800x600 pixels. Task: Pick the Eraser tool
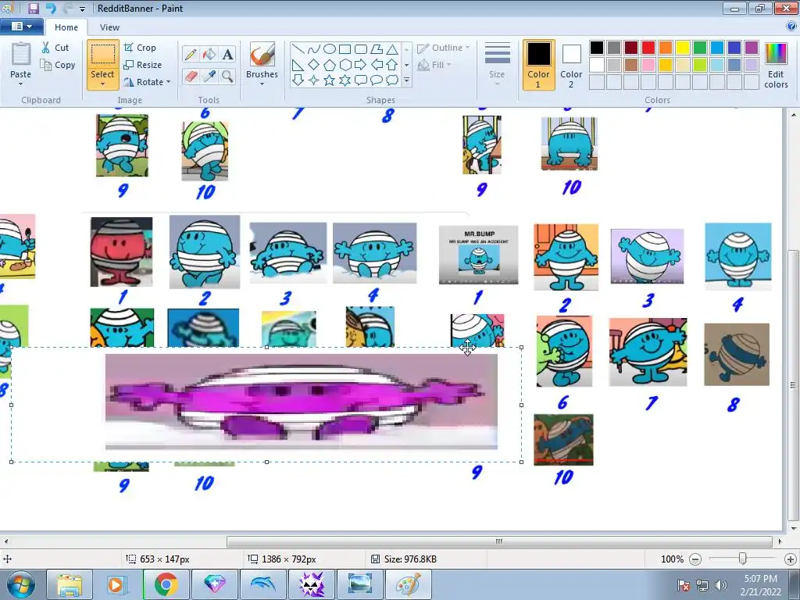point(191,77)
